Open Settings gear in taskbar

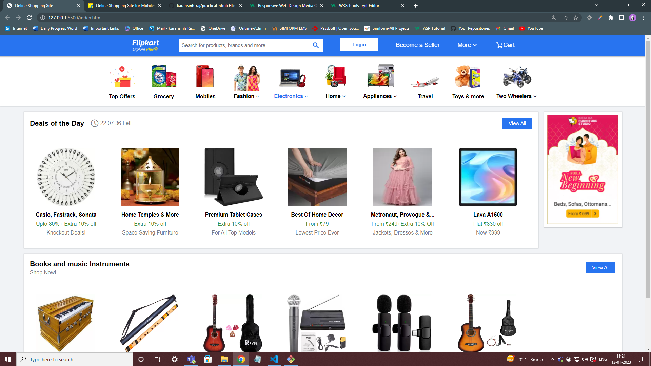(x=175, y=359)
